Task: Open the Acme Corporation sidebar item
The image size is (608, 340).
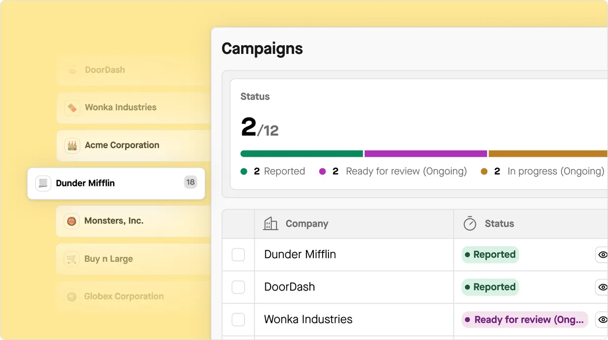Action: [122, 146]
